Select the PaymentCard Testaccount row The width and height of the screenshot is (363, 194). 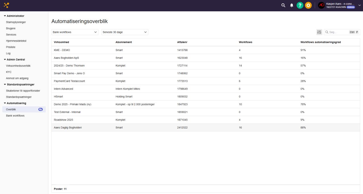pyautogui.click(x=206, y=81)
